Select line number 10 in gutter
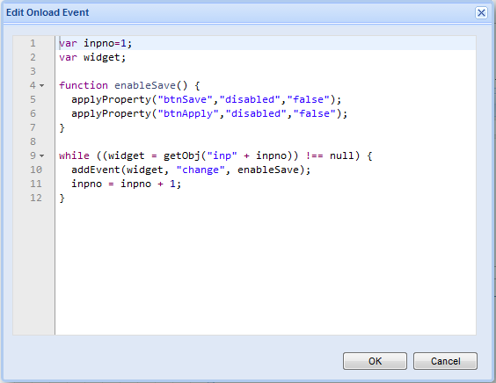 point(36,170)
